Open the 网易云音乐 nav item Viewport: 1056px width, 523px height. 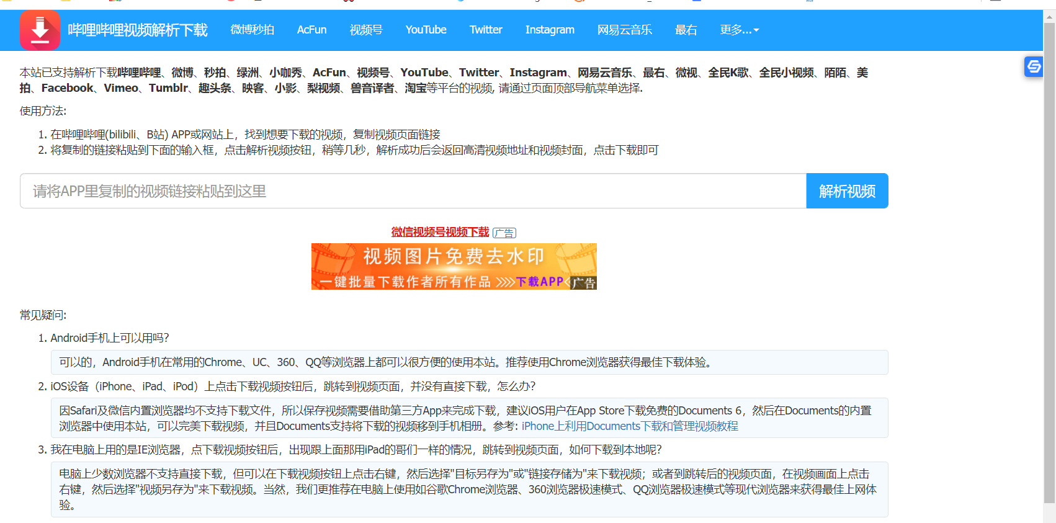pos(624,30)
